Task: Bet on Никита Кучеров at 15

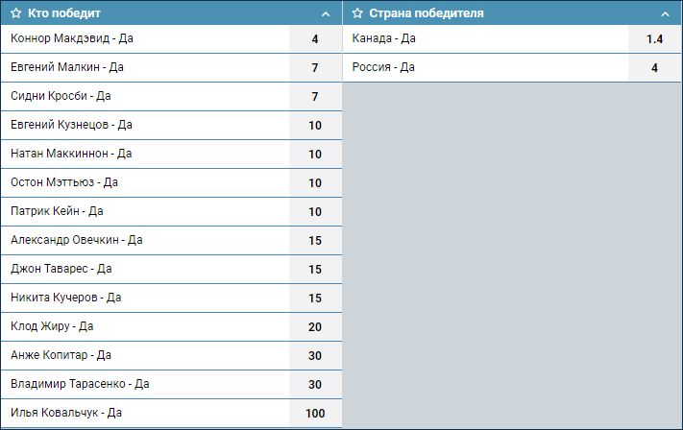Action: pos(315,299)
